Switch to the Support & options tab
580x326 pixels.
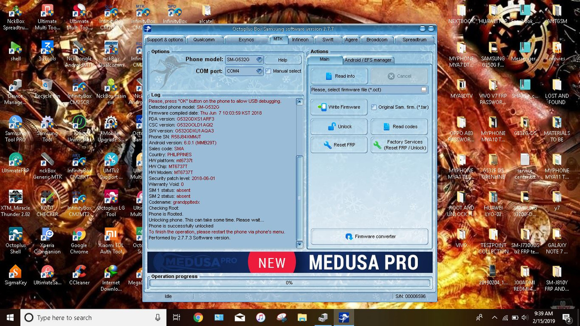165,40
